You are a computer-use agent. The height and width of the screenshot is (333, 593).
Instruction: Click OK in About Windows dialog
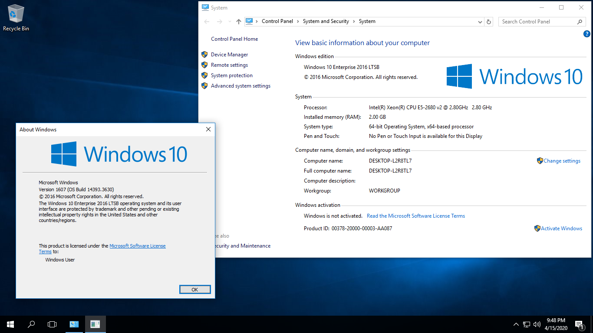pos(195,290)
